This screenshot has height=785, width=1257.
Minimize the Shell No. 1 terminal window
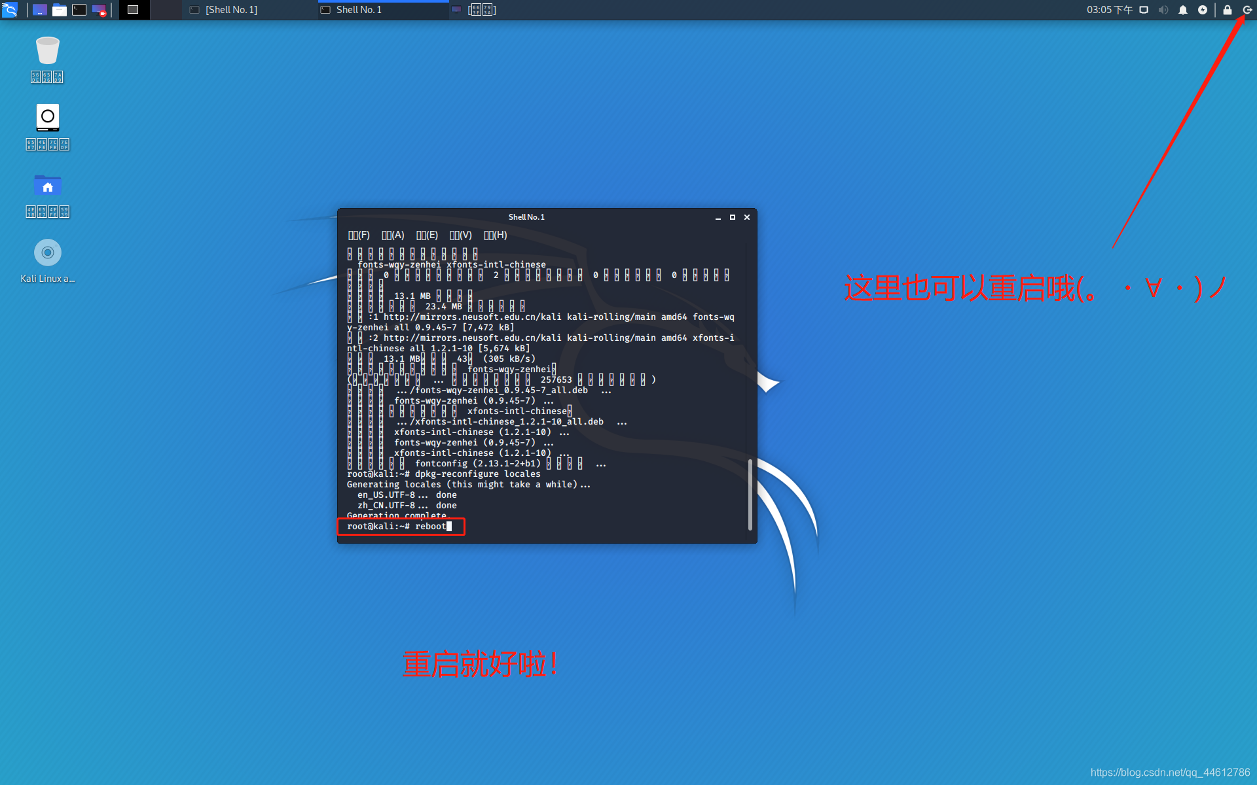tap(718, 217)
